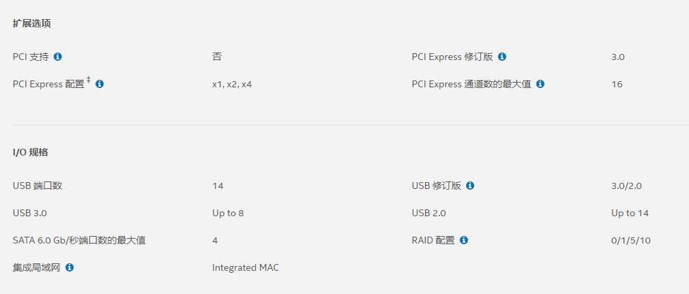
Task: Click the Up to 14 value
Action: [x=630, y=213]
